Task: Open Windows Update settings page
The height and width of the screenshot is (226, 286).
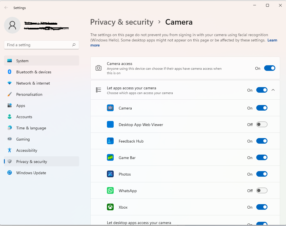Action: pyautogui.click(x=31, y=173)
